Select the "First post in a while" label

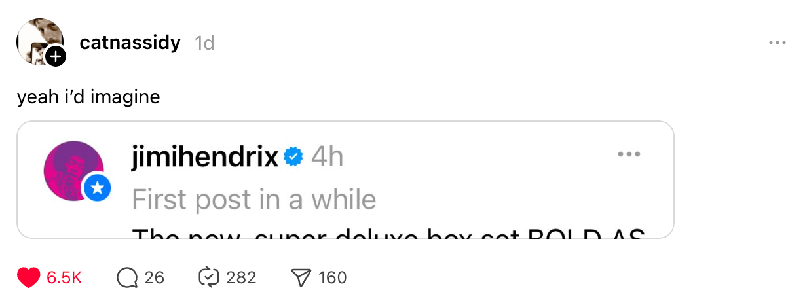pos(254,200)
